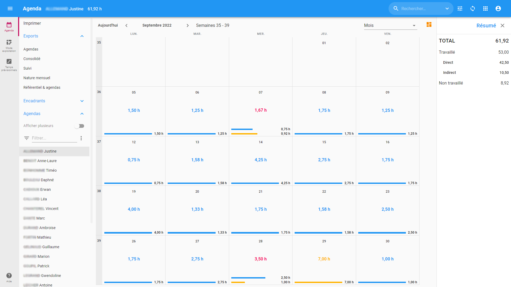Select Marion in the agenda list
The image size is (511, 287).
(x=54, y=256)
